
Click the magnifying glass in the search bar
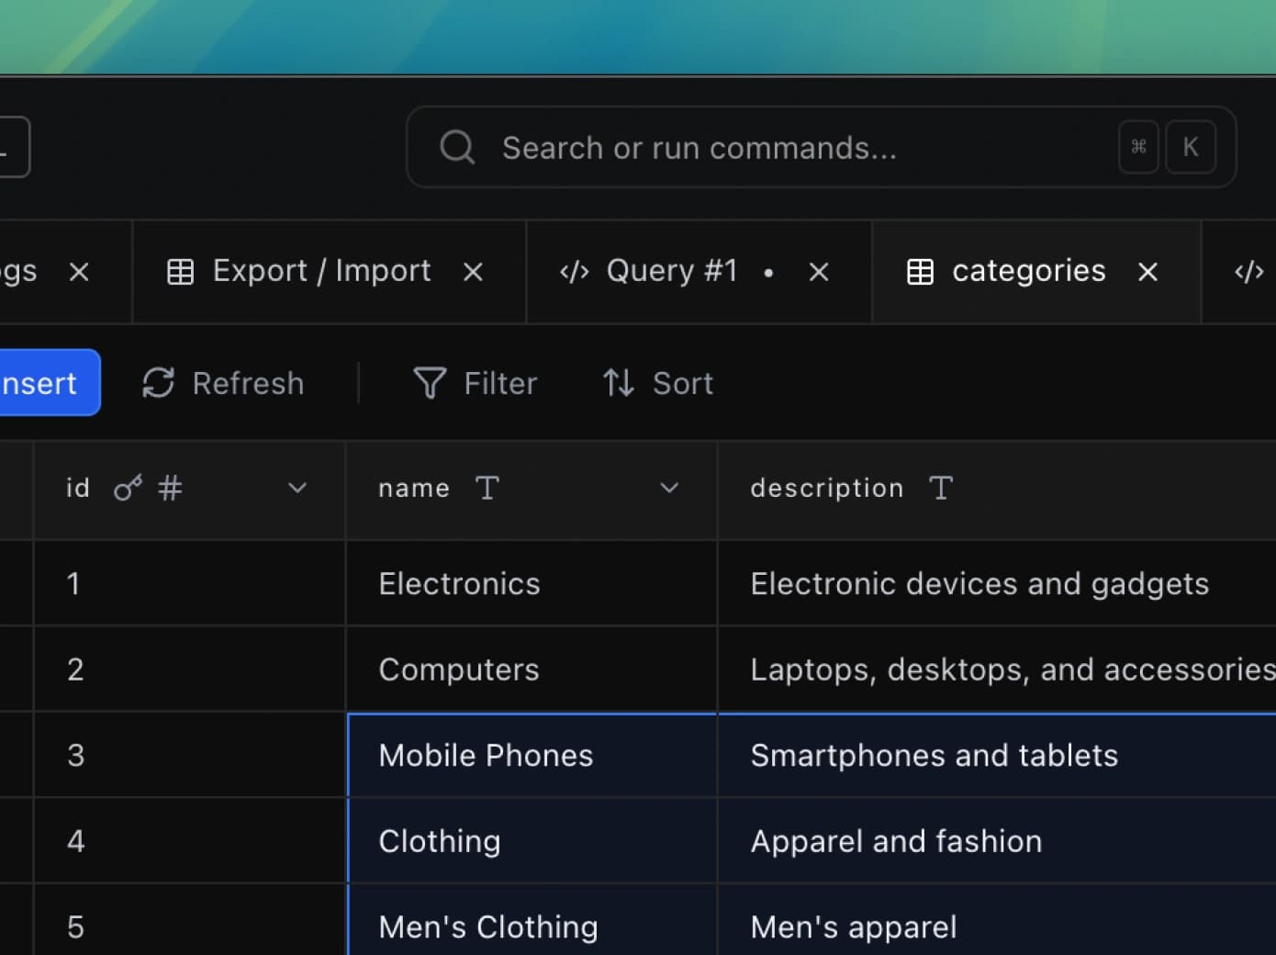456,147
